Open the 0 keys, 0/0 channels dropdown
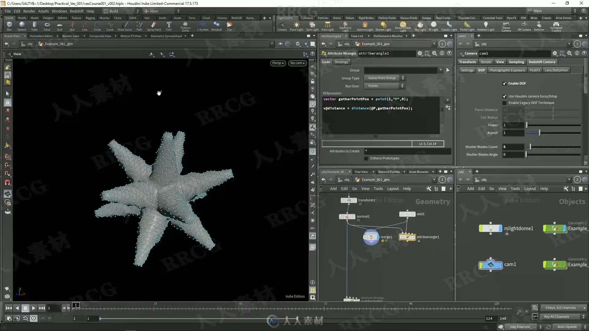Screen dimensions: 589x331 (x=564, y=308)
